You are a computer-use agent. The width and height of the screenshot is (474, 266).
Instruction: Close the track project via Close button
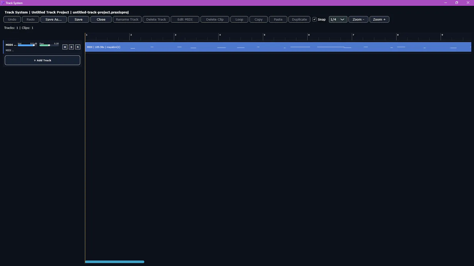coord(101,20)
